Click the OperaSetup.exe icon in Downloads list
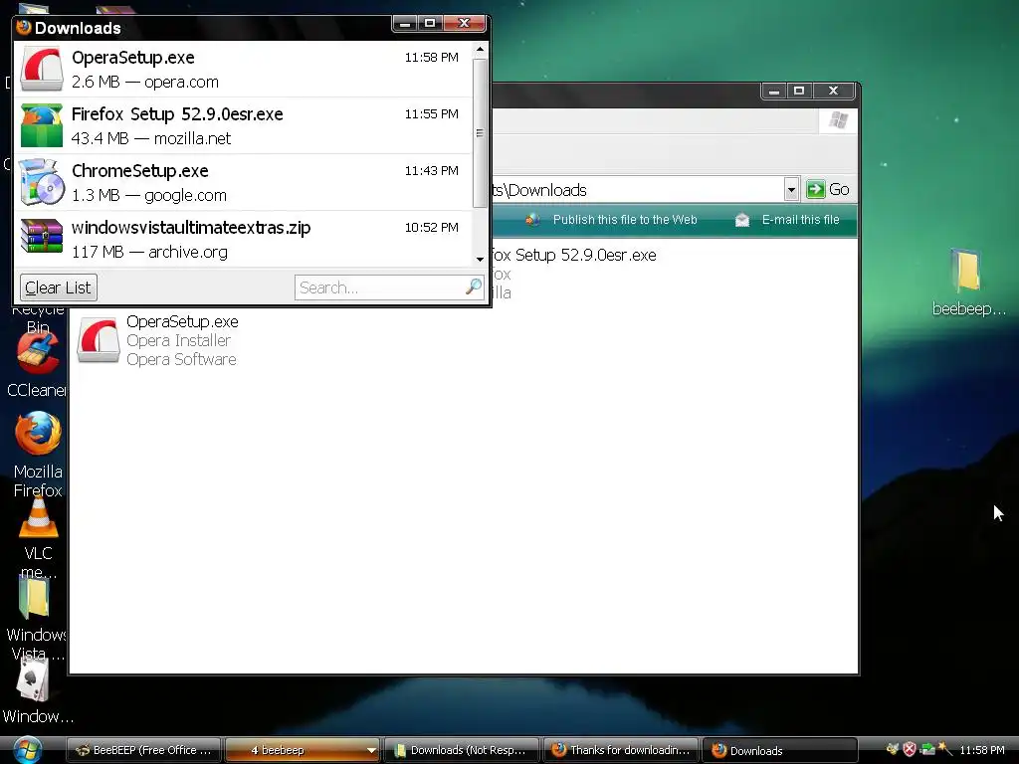The image size is (1019, 764). tap(42, 69)
